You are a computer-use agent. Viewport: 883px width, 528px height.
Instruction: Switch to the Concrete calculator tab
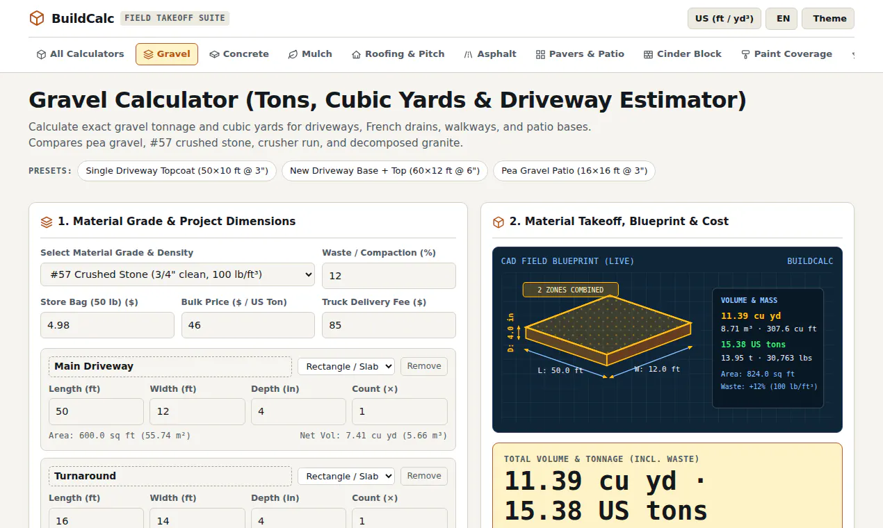(x=239, y=54)
